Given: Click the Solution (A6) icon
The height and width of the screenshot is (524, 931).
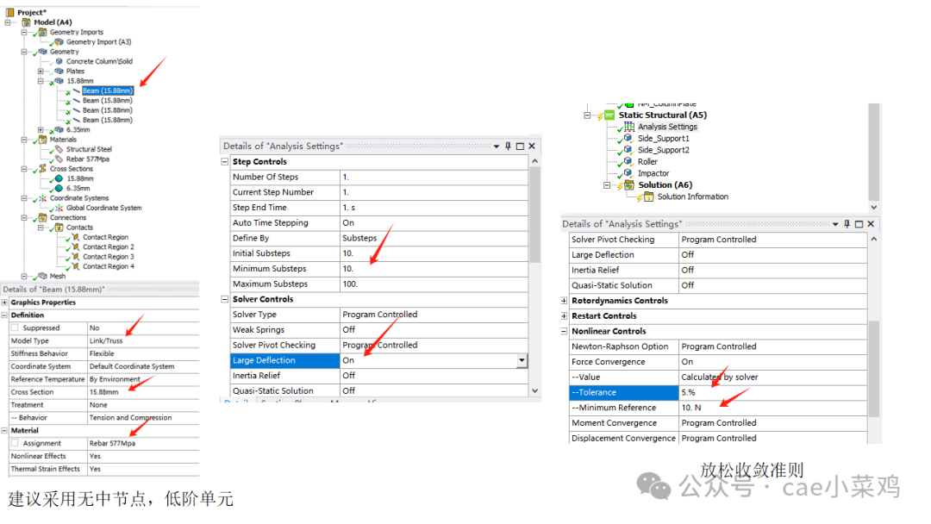Looking at the screenshot, I should coord(628,185).
